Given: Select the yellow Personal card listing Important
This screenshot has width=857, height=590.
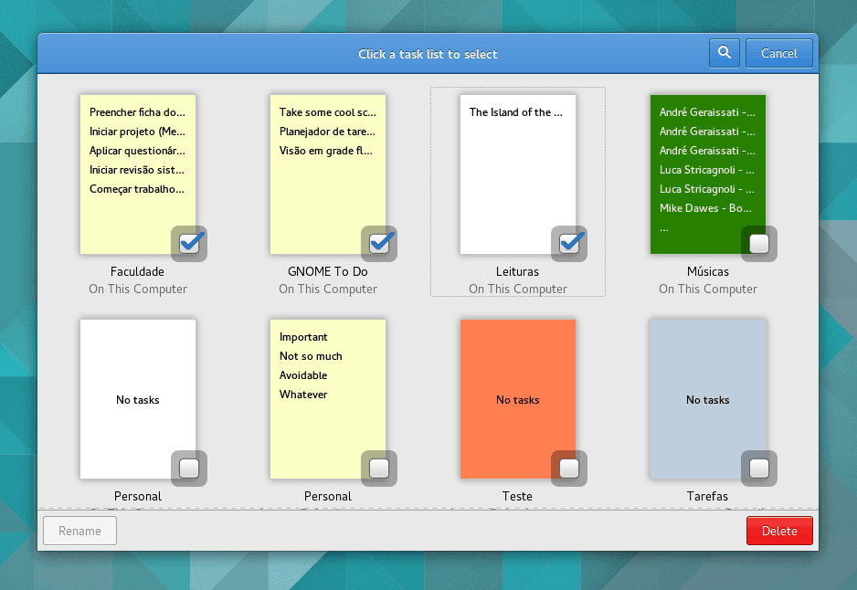Looking at the screenshot, I should [328, 399].
